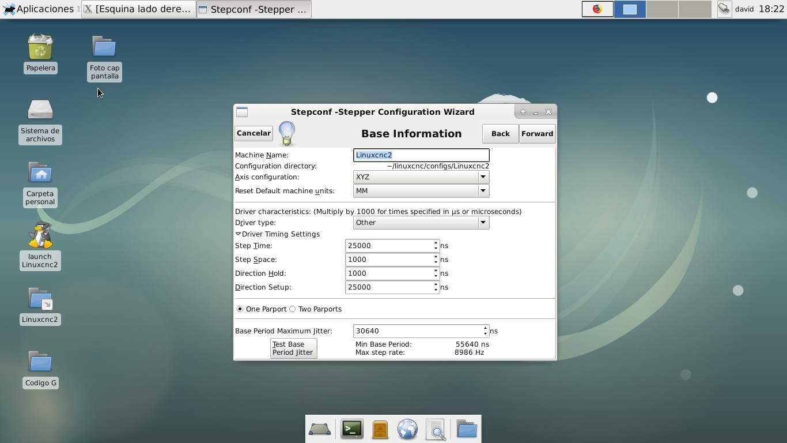This screenshot has width=787, height=443.
Task: Select the fourth workspace in pager
Action: tap(695, 9)
